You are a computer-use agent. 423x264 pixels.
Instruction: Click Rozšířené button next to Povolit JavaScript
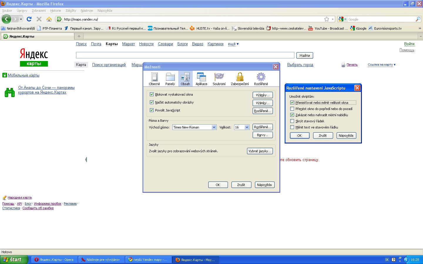263,111
